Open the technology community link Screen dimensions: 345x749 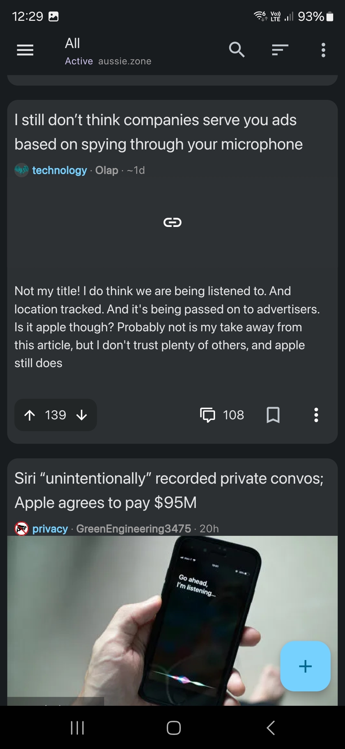click(x=59, y=170)
